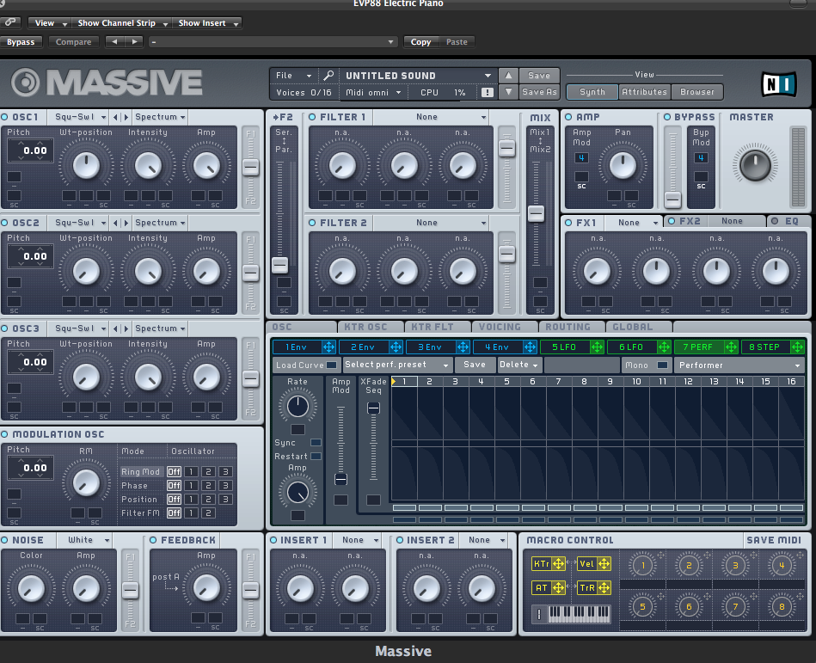This screenshot has height=663, width=816.
Task: Click the Delete button in performer
Action: click(518, 365)
